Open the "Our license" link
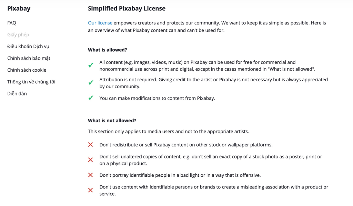The image size is (353, 206). coord(100,23)
